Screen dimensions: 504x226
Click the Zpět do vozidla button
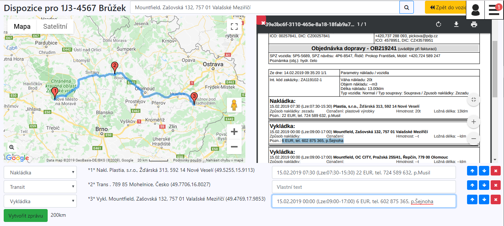point(446,7)
